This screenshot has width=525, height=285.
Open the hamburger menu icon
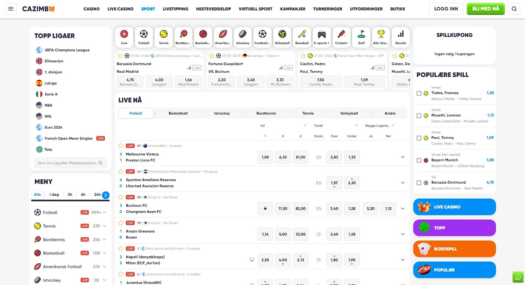pos(11,9)
